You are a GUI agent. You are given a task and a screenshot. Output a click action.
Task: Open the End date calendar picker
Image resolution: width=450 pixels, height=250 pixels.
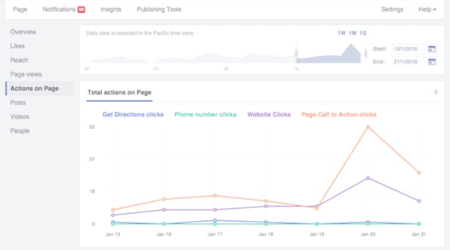point(432,62)
